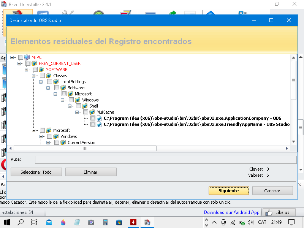
Task: Click the tree scroll up arrow
Action: click(x=293, y=58)
